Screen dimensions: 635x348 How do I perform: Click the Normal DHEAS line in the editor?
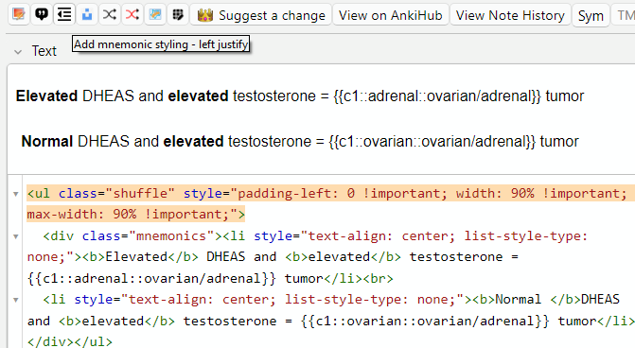(x=300, y=141)
